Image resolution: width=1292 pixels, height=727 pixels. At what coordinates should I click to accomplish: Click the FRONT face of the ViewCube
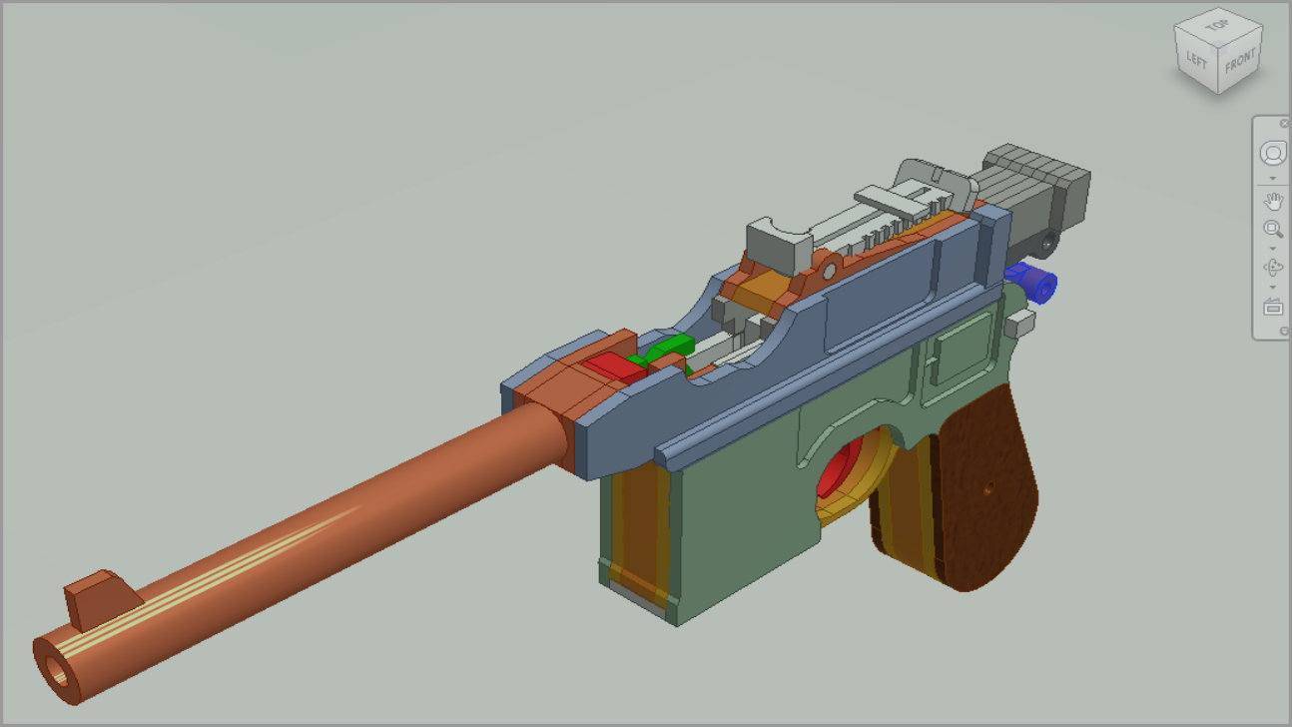point(1241,62)
